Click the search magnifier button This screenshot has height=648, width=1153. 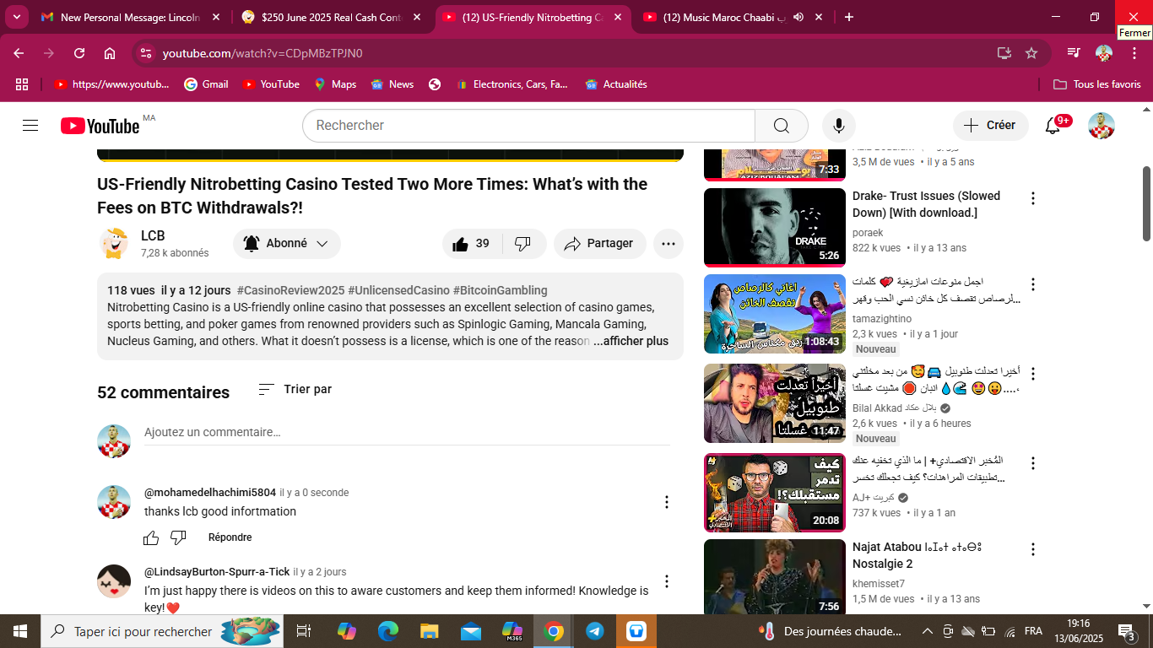pyautogui.click(x=782, y=126)
